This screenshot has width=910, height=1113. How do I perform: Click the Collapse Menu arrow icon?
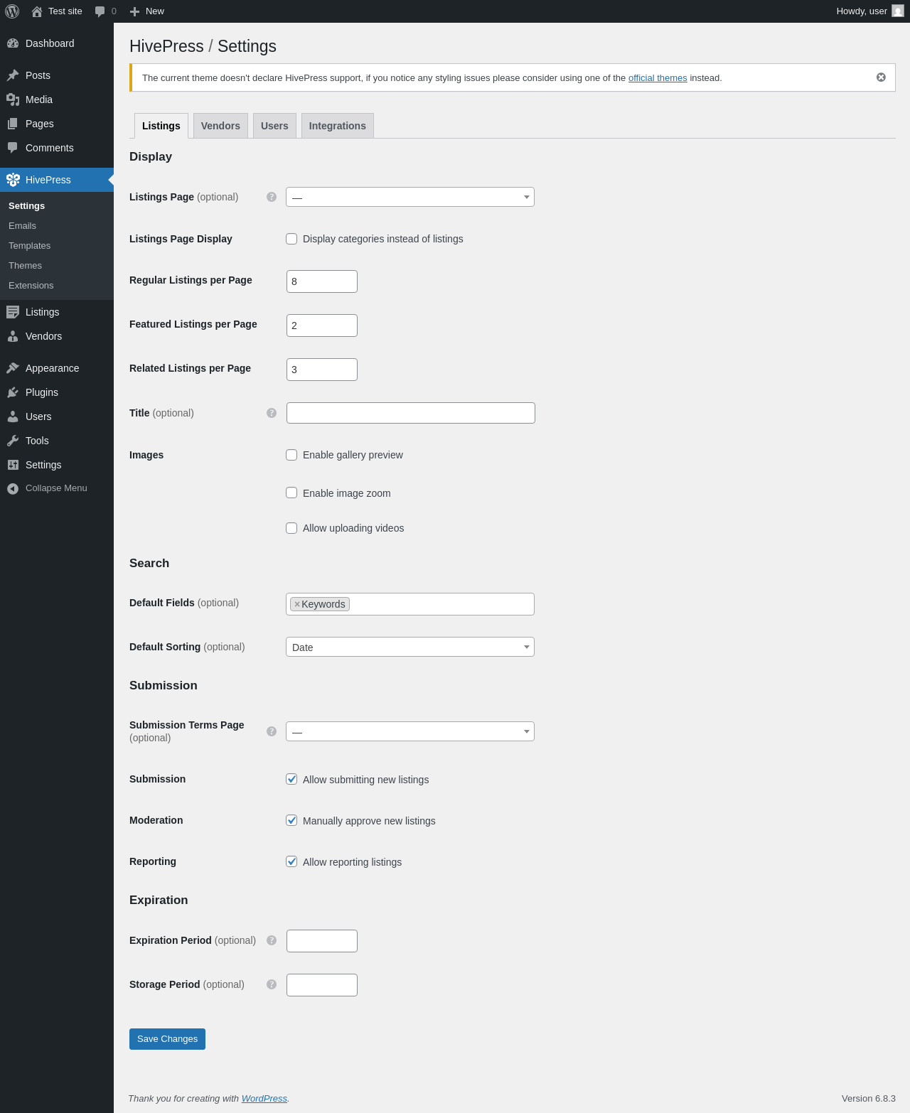click(13, 488)
